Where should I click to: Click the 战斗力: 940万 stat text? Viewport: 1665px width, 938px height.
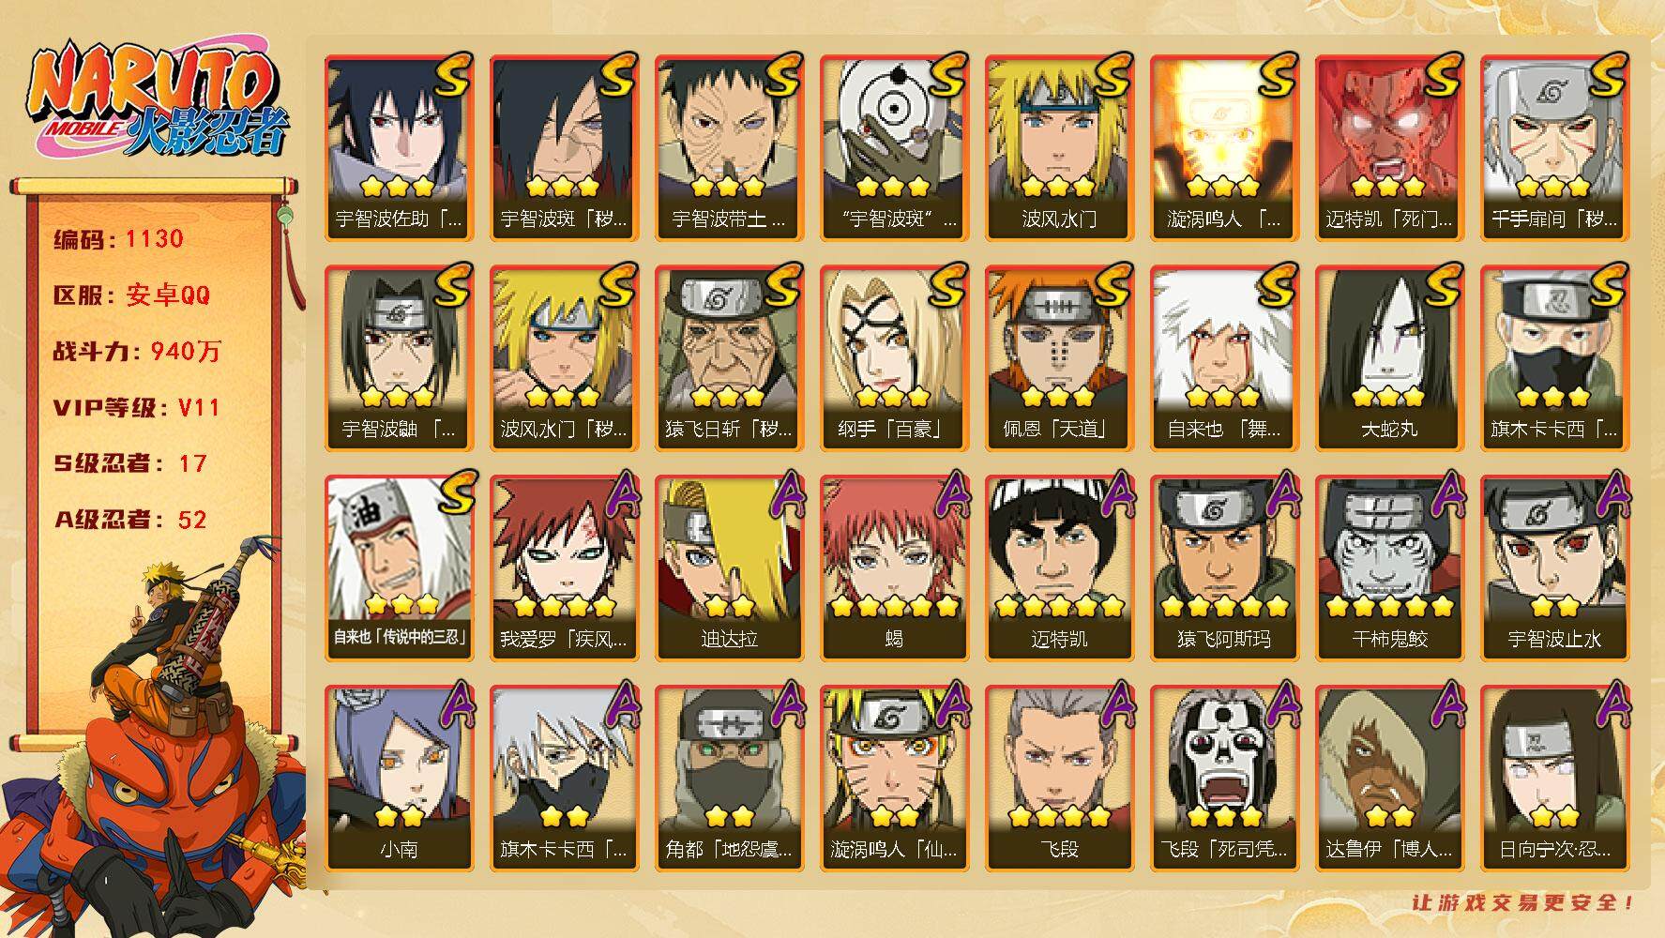coord(138,351)
